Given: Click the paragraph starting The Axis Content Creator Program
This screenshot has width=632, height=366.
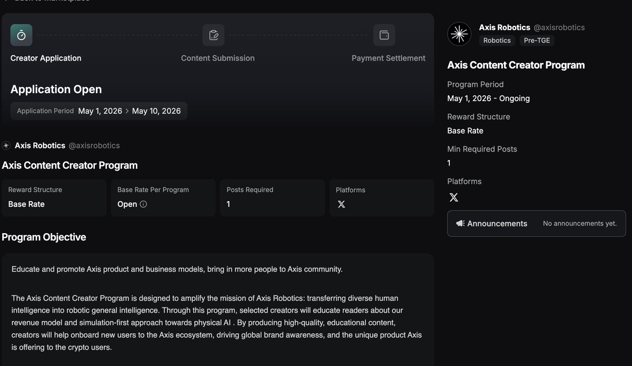Looking at the screenshot, I should coord(216,322).
